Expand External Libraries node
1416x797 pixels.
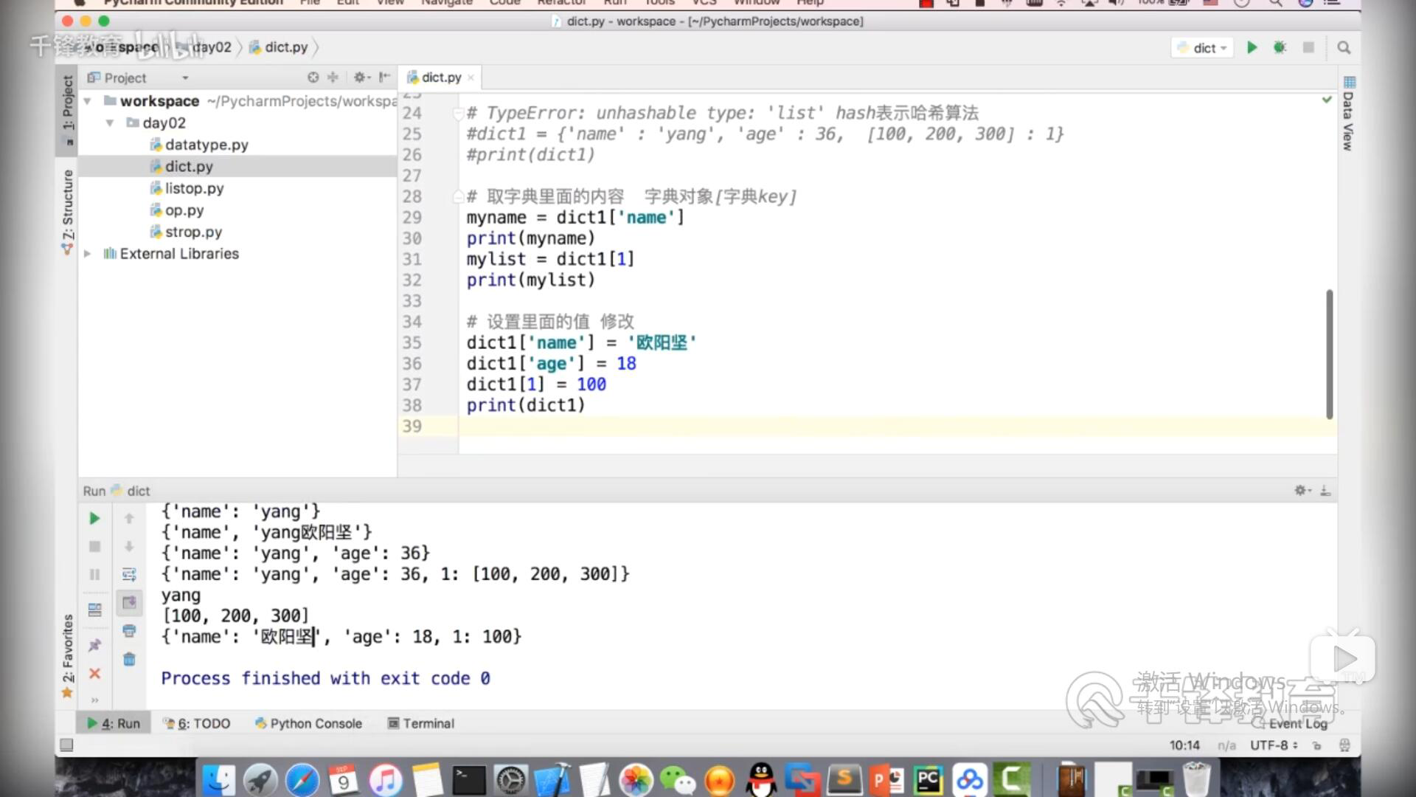(x=87, y=253)
